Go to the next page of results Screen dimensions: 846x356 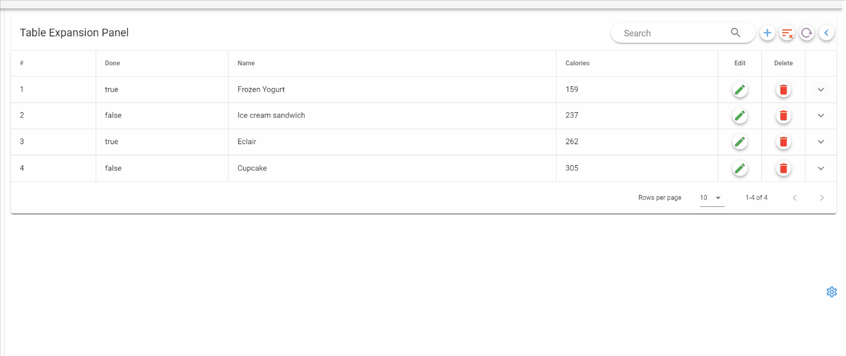(822, 198)
